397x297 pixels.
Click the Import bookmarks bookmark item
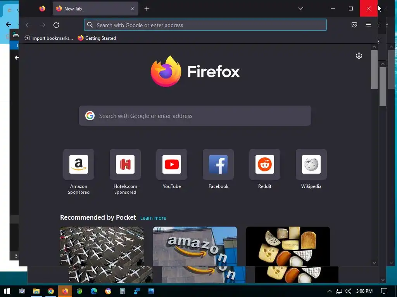click(x=48, y=38)
